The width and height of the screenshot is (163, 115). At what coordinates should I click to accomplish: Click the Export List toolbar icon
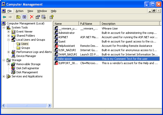[43, 17]
